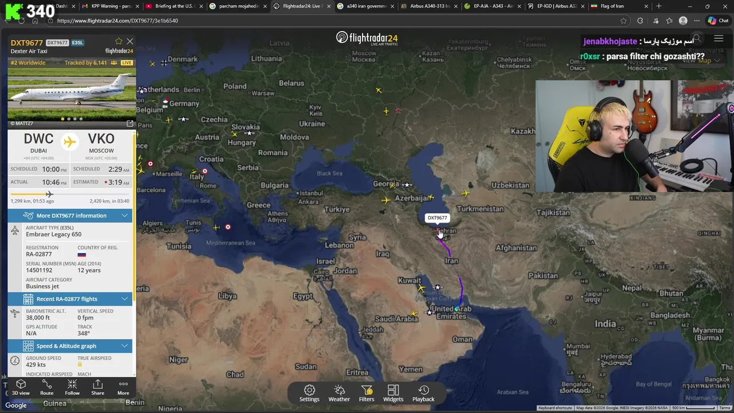Open a new browser tab
The image size is (734, 413).
point(658,6)
